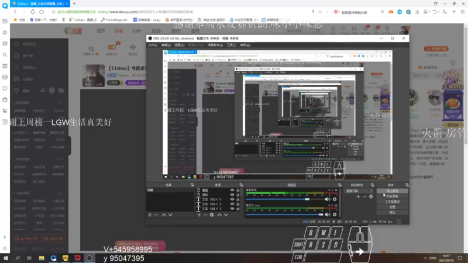Click the stop streaming button in OBS Controls
Image resolution: width=468 pixels, height=263 pixels.
click(x=392, y=191)
